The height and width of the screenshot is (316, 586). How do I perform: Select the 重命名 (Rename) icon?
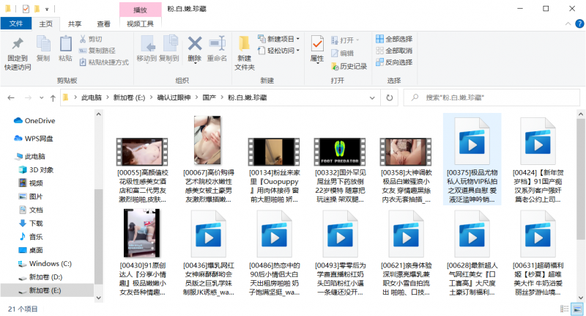[217, 45]
